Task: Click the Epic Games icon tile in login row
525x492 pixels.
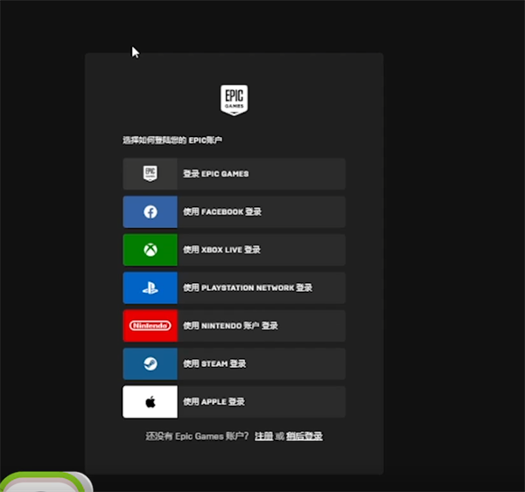Action: click(x=150, y=174)
